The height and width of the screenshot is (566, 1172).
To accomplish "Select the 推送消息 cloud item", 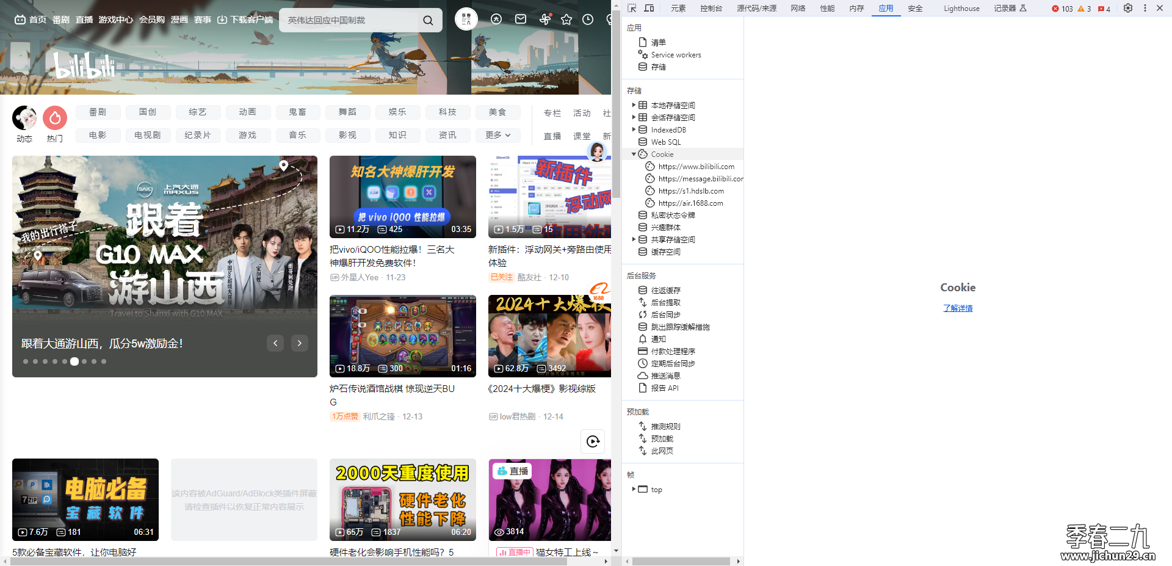I will (665, 376).
